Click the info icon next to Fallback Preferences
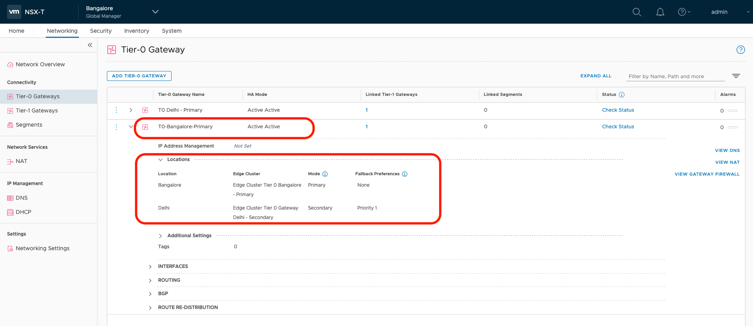This screenshot has width=753, height=326. click(x=405, y=174)
